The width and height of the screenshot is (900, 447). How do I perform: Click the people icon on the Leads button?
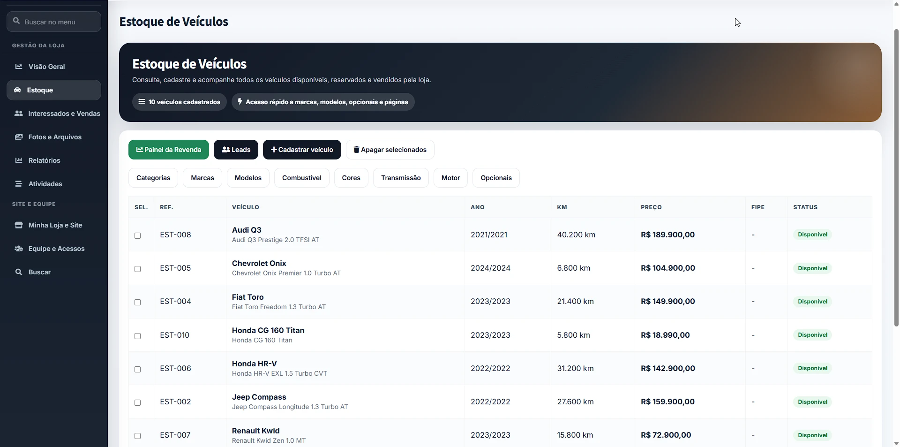226,150
